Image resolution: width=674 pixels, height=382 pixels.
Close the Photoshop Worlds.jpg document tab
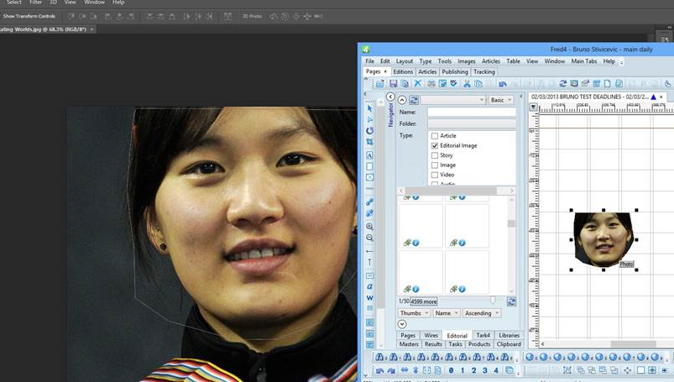tap(91, 29)
